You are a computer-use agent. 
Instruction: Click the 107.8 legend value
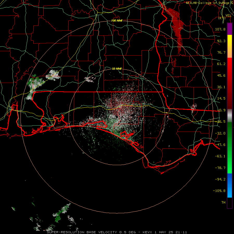click(x=220, y=29)
